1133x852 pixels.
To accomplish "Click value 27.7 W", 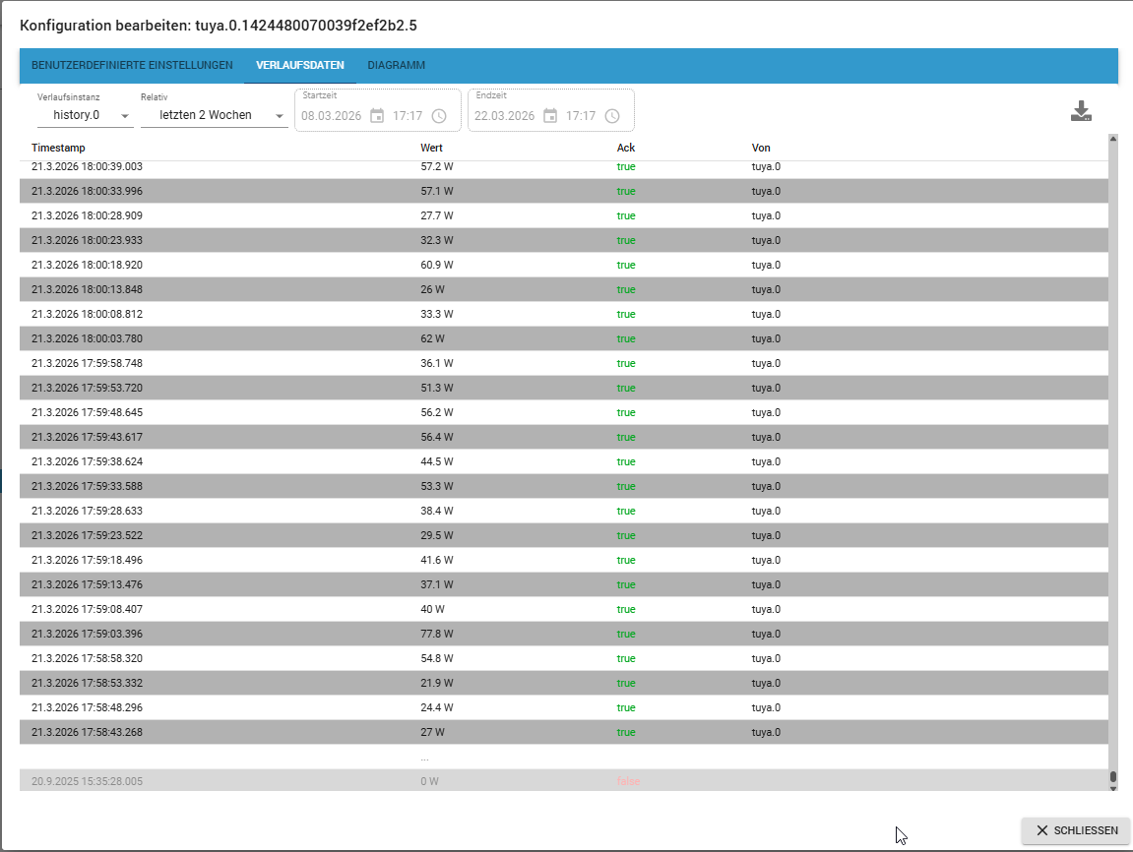I will (436, 215).
